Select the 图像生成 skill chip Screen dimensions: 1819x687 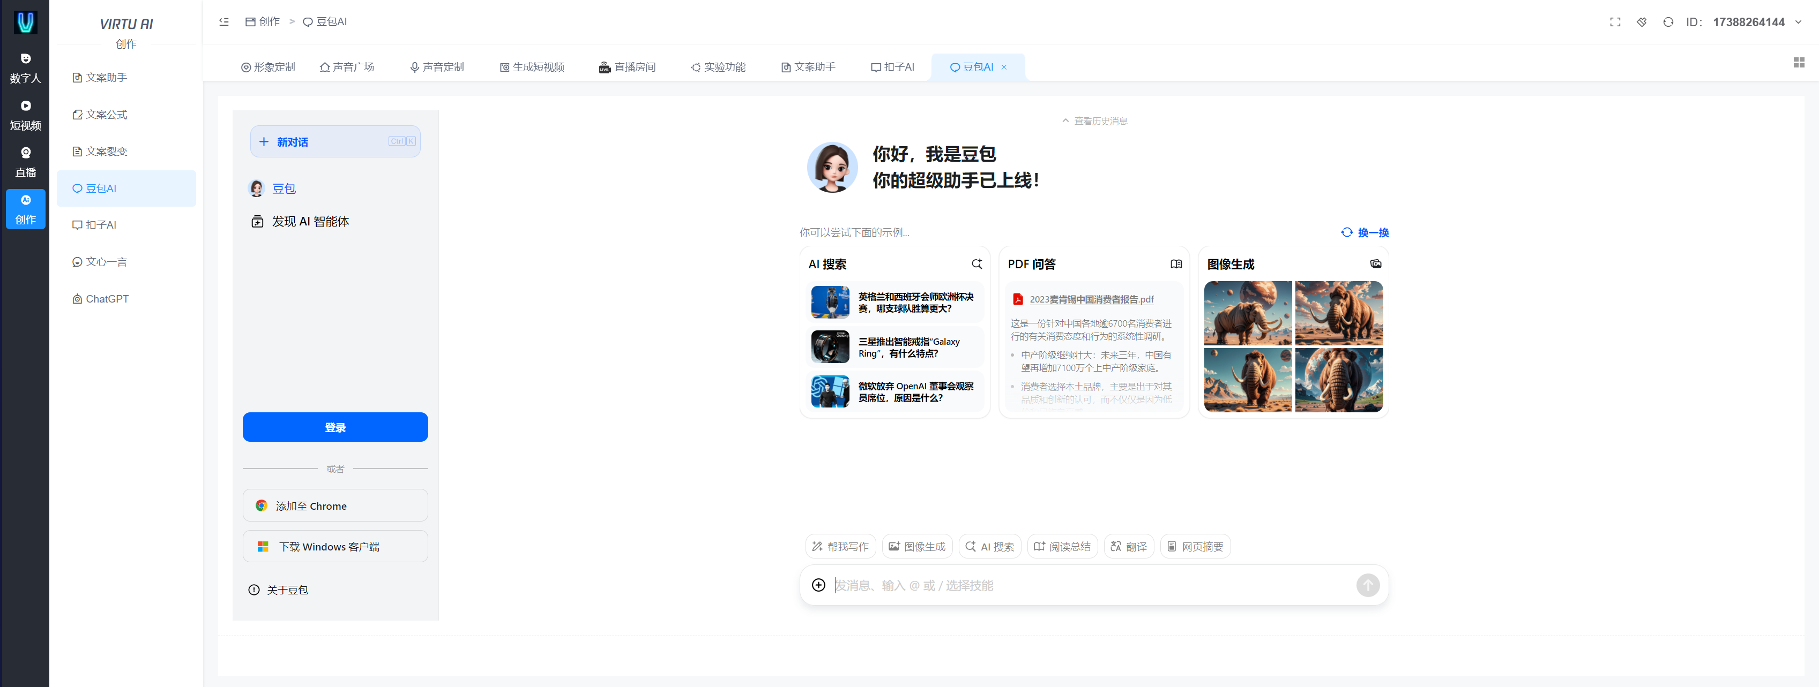917,547
